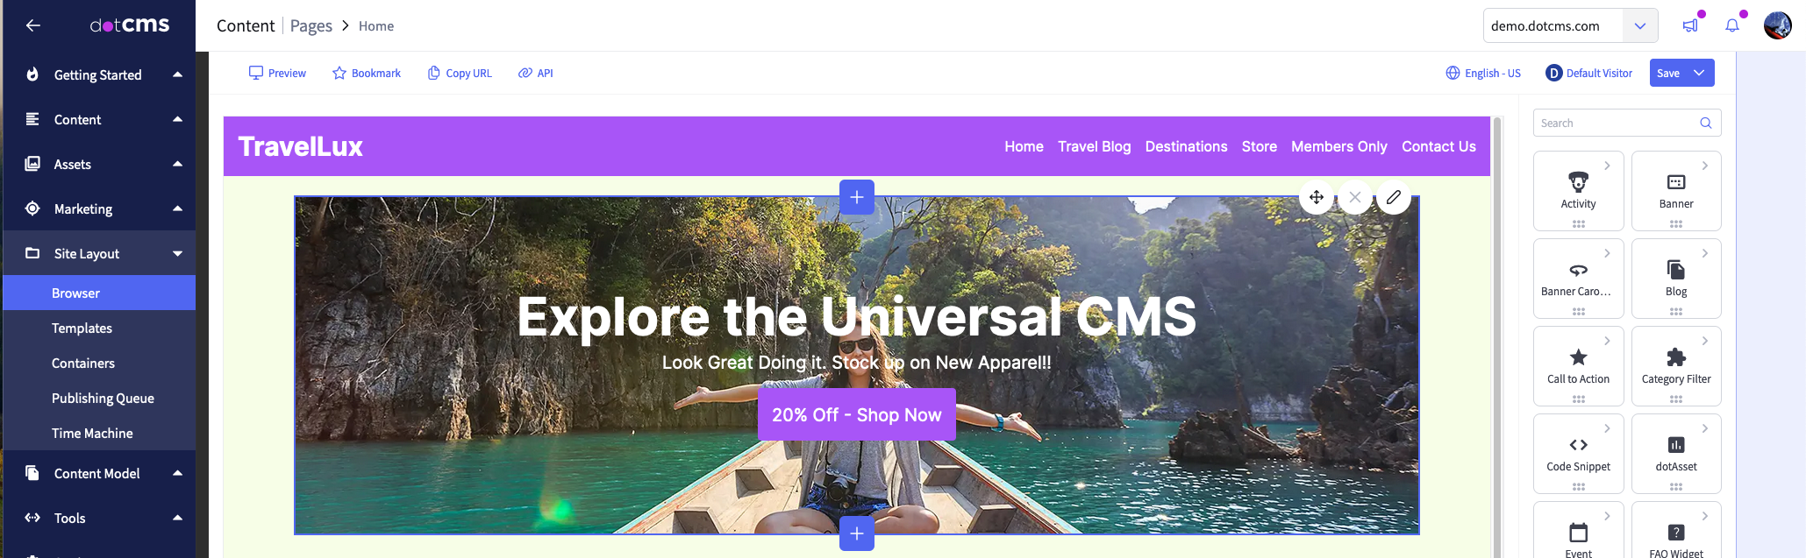Click the back arrow beside dotCMS logo

33,25
